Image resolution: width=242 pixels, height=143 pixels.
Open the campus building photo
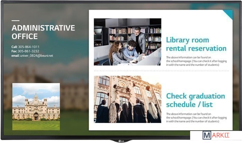click(x=36, y=106)
